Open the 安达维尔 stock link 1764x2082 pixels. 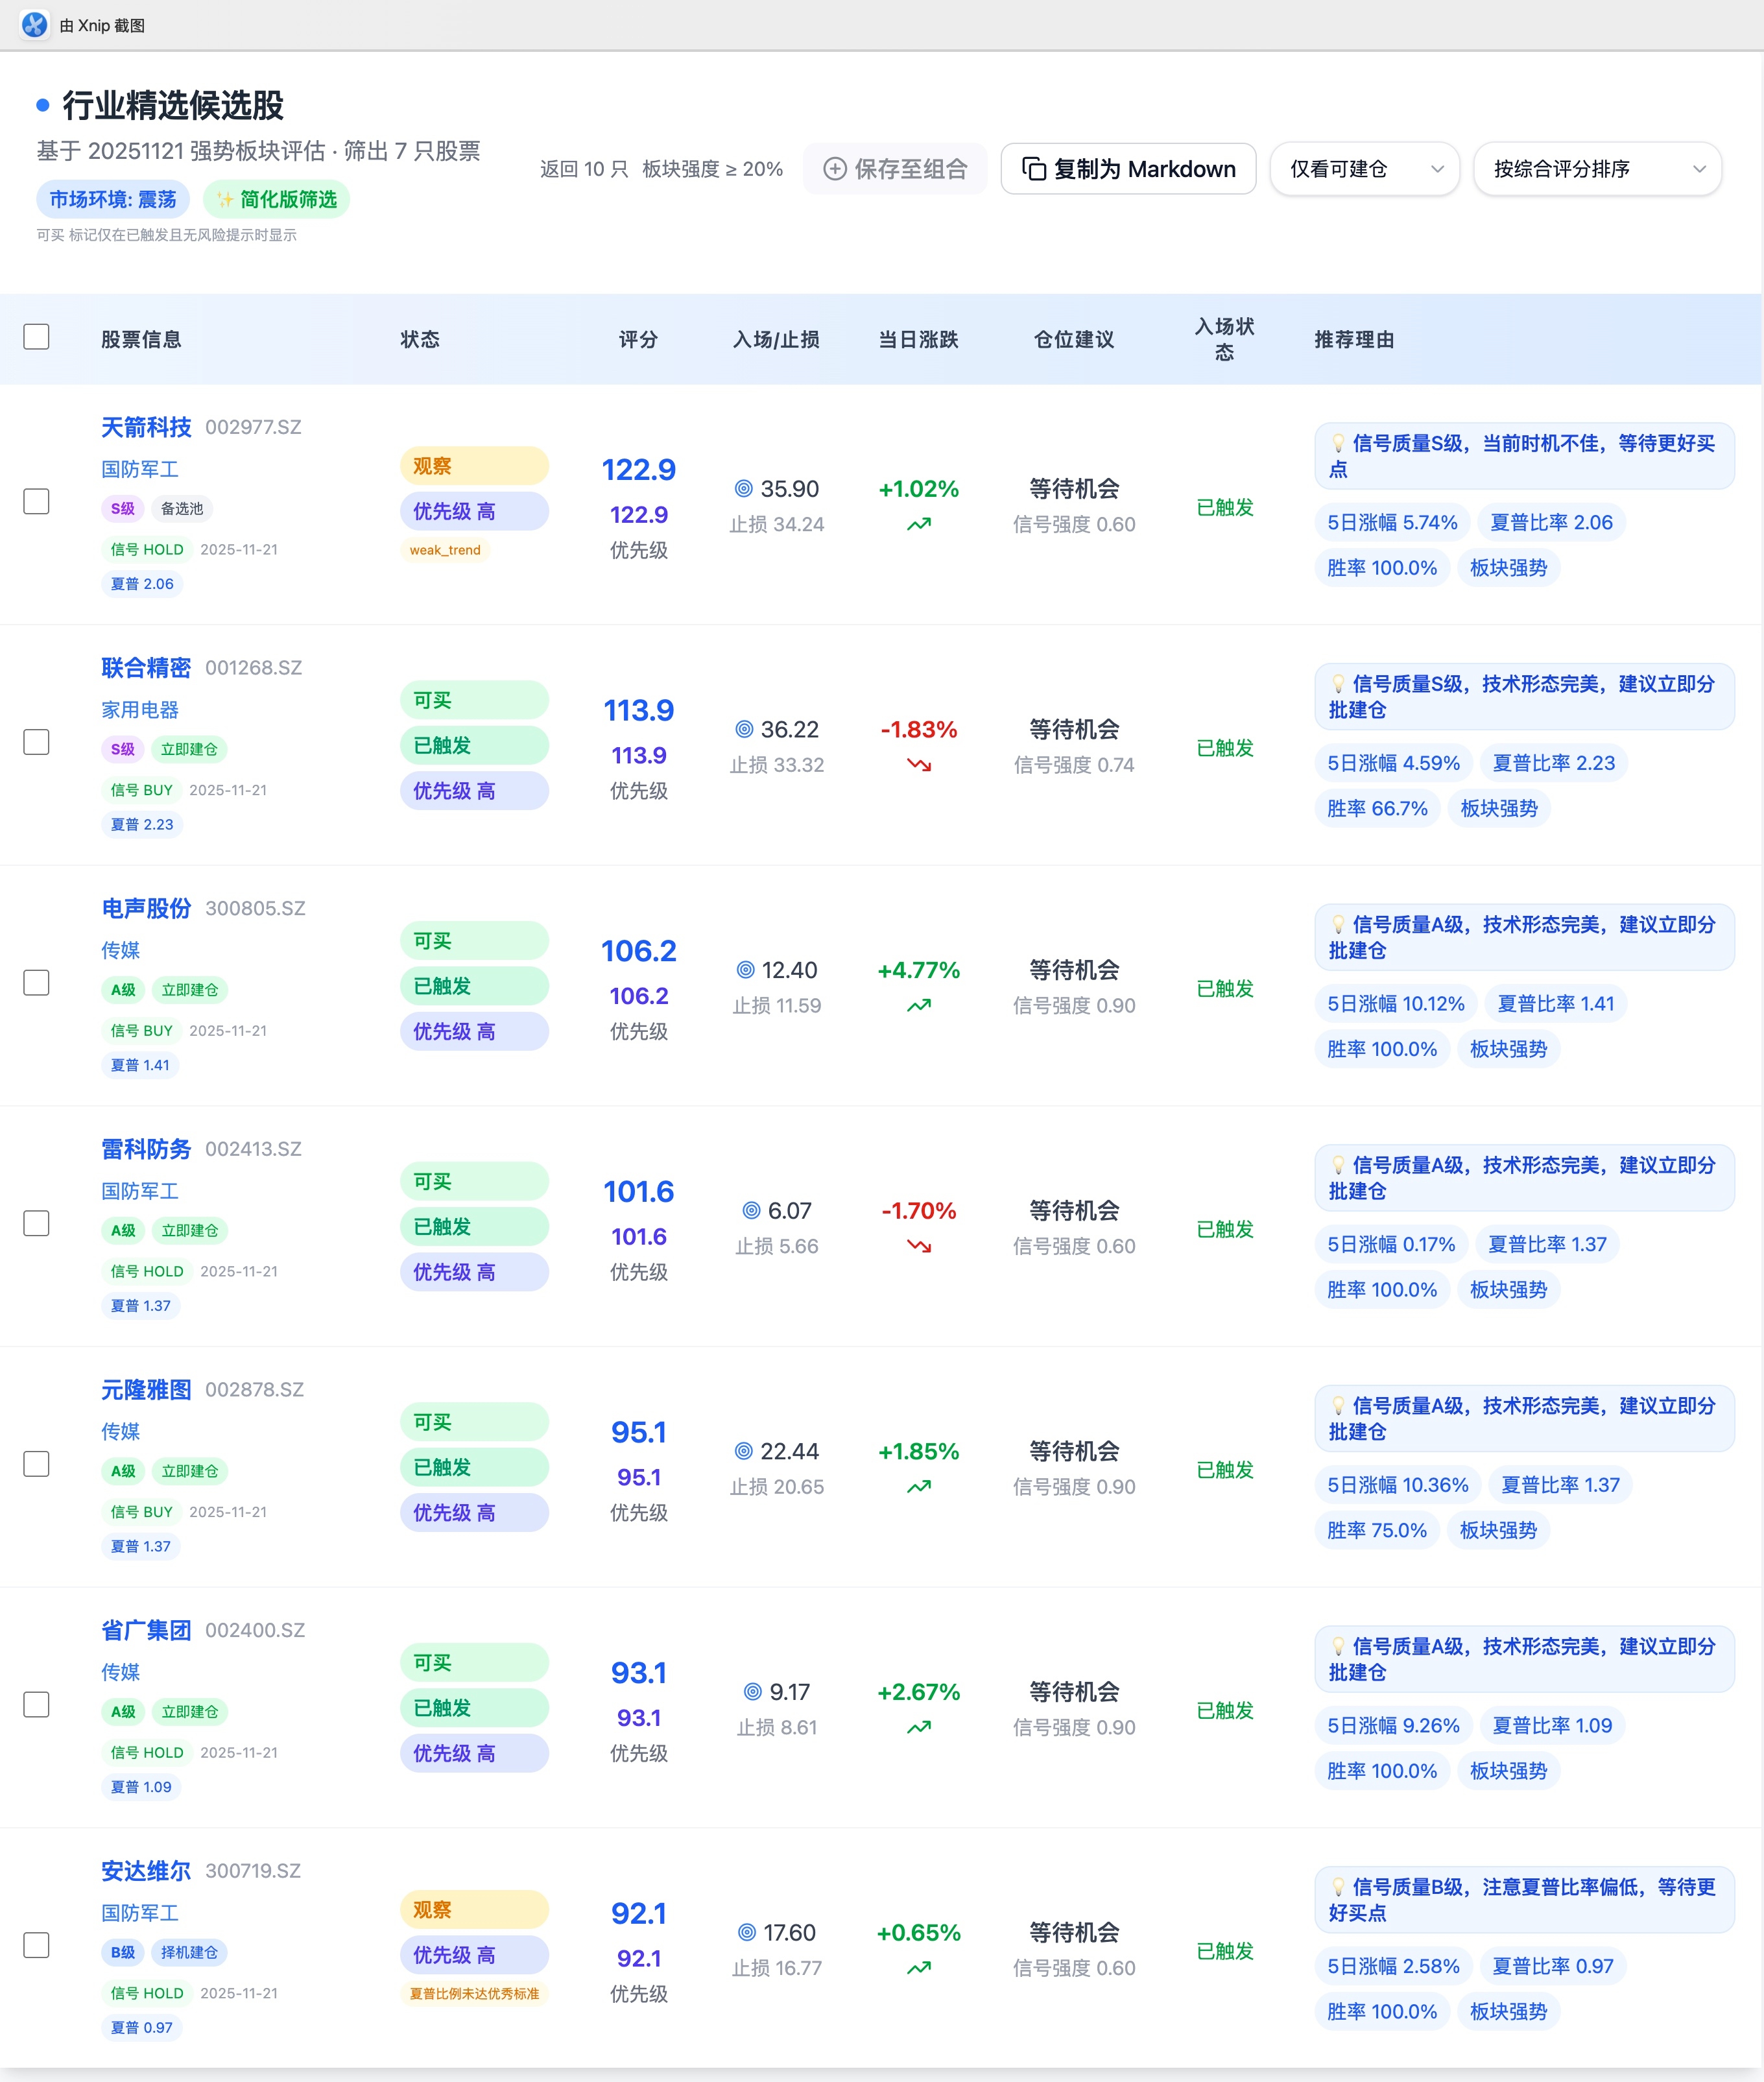pos(146,1871)
